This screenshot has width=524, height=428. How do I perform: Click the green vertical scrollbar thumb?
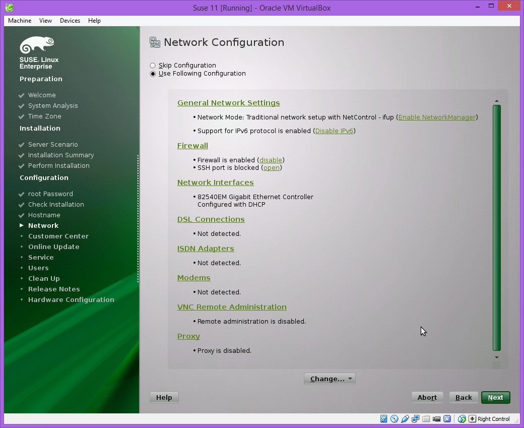click(497, 227)
